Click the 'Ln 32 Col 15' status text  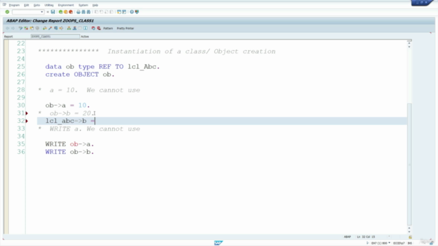366,237
